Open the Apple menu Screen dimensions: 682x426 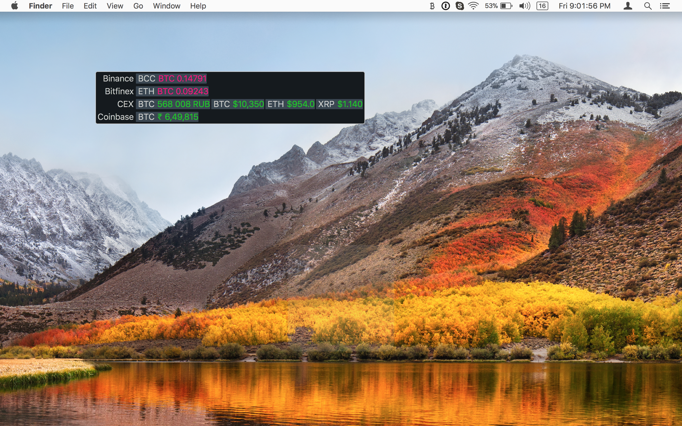point(15,6)
